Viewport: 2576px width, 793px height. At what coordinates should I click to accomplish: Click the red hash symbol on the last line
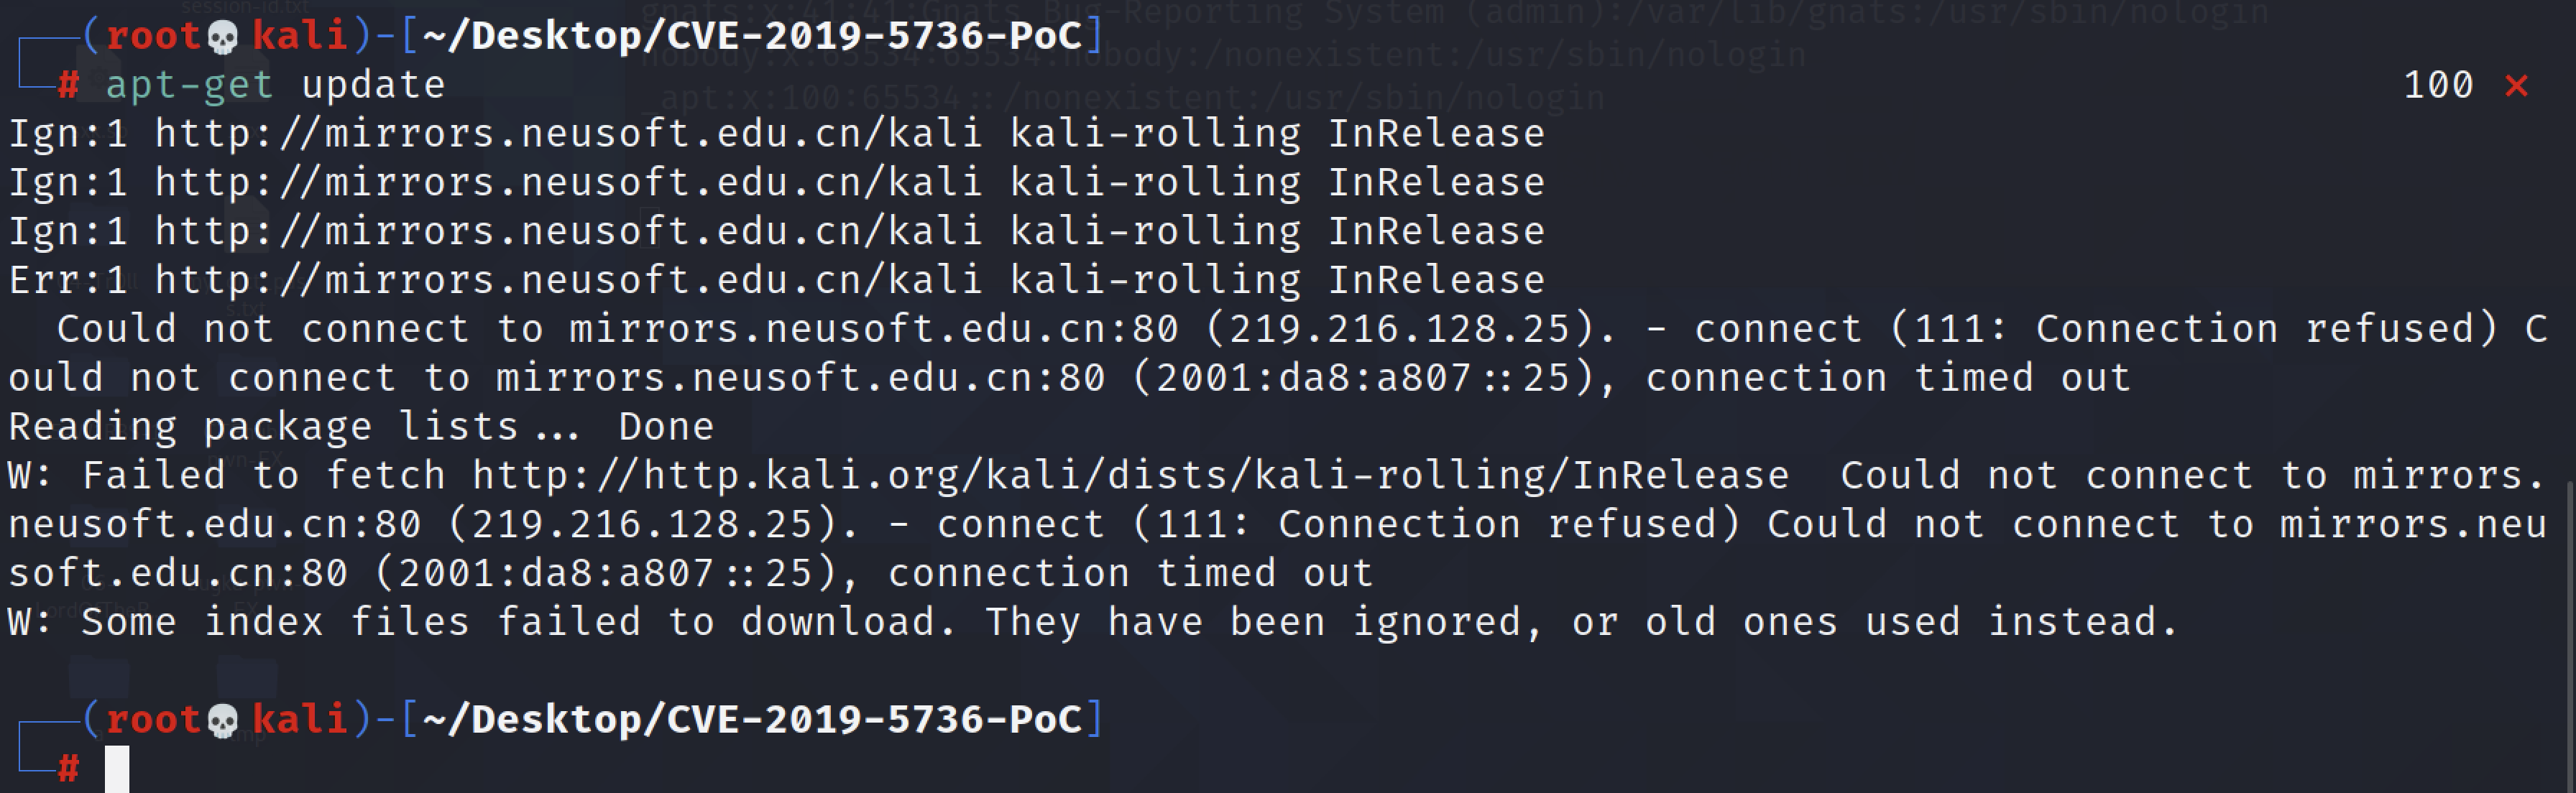click(68, 769)
